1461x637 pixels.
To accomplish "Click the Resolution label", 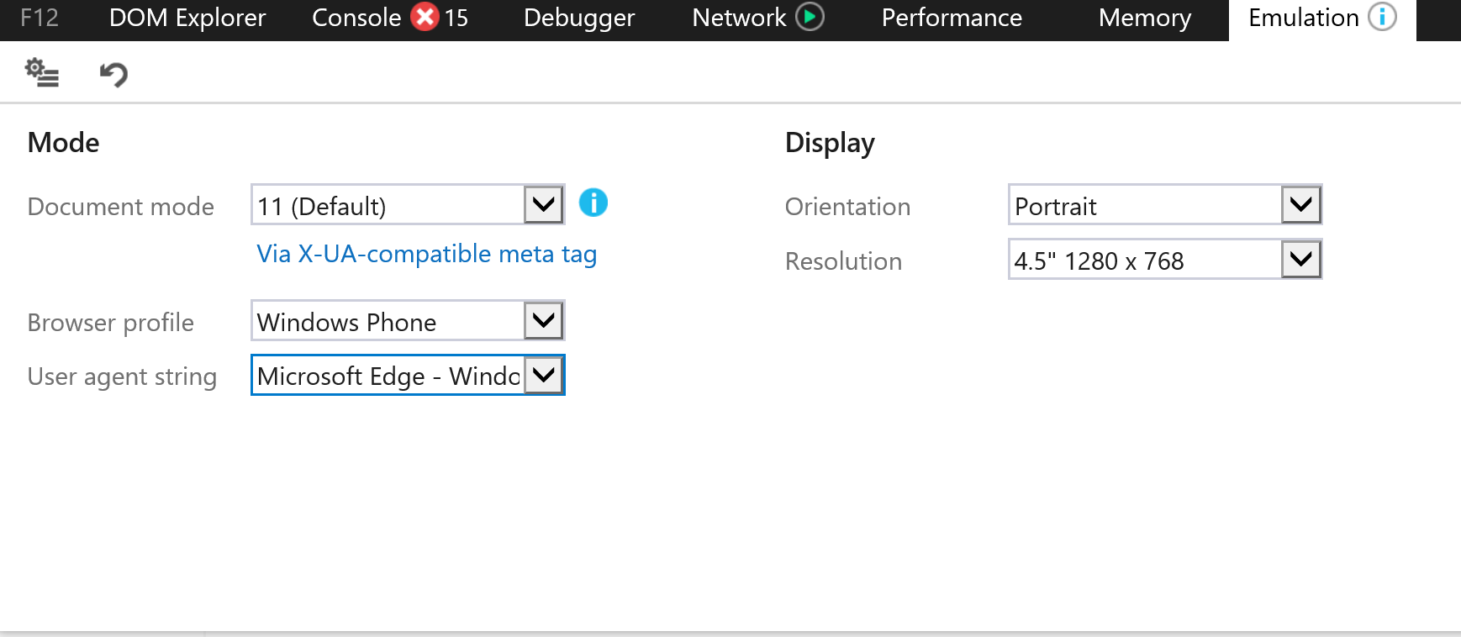I will click(843, 261).
